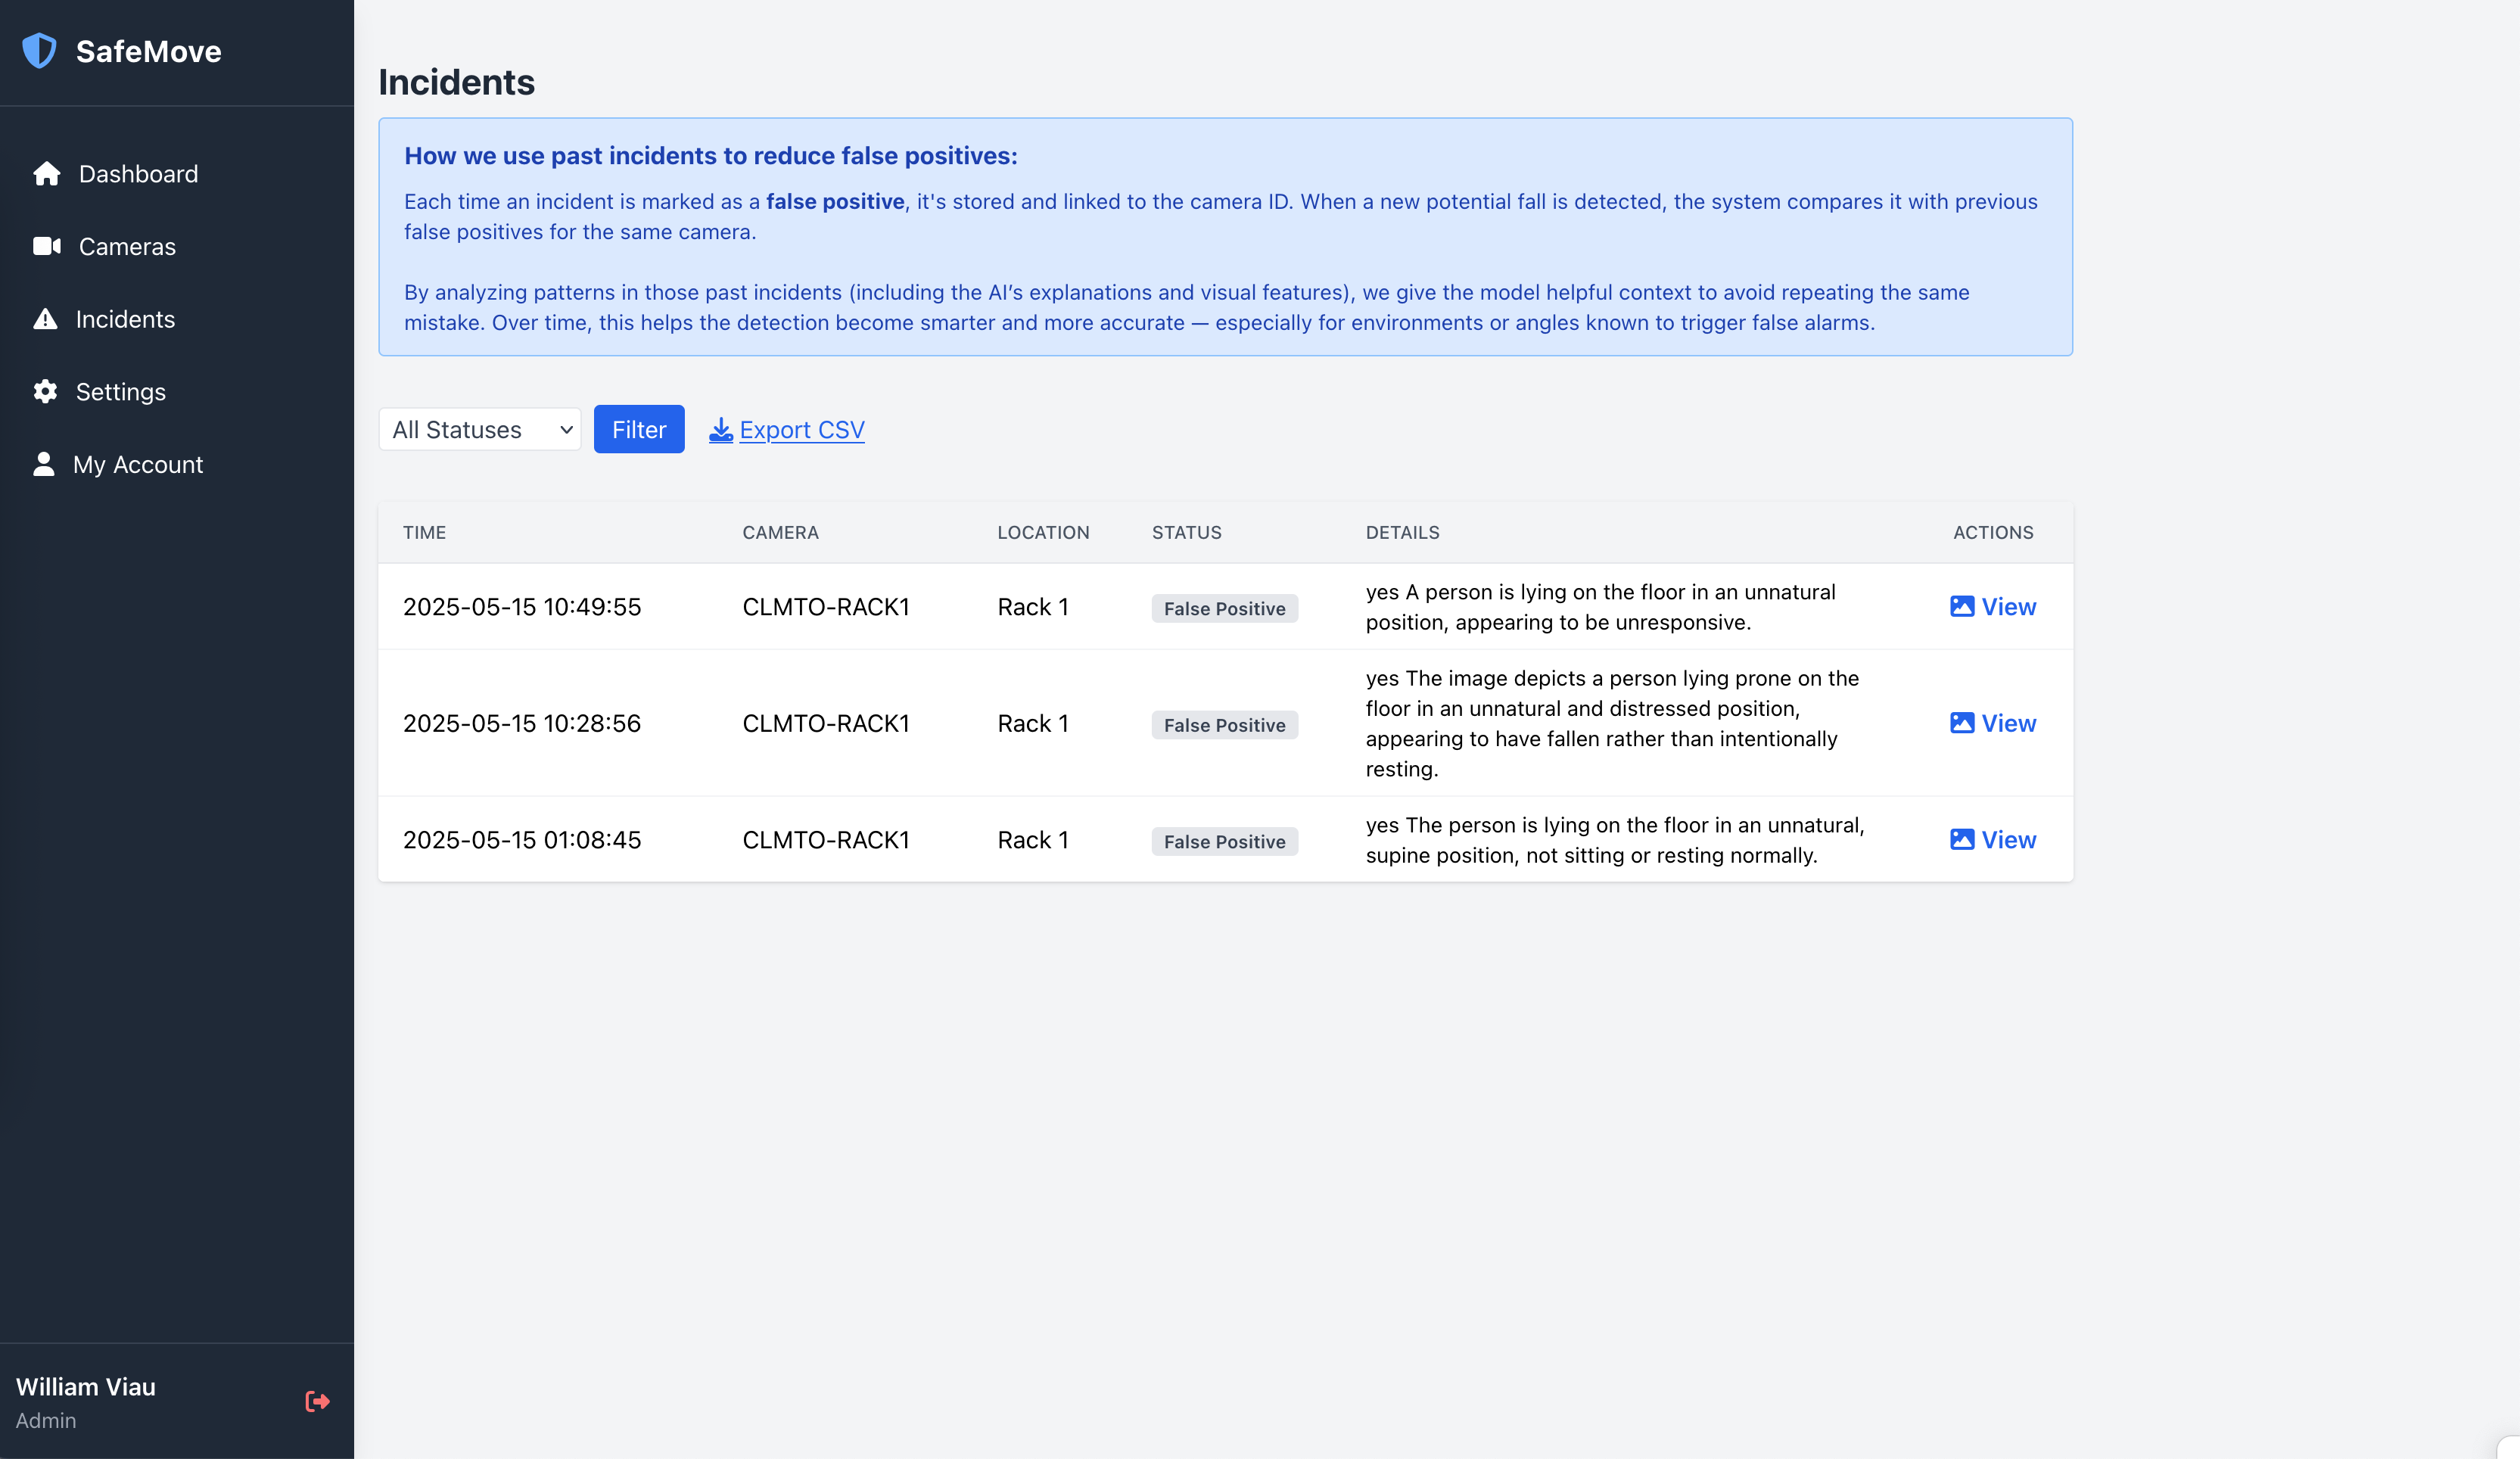Click the Export CSV link
Viewport: 2520px width, 1459px height.
[x=801, y=430]
